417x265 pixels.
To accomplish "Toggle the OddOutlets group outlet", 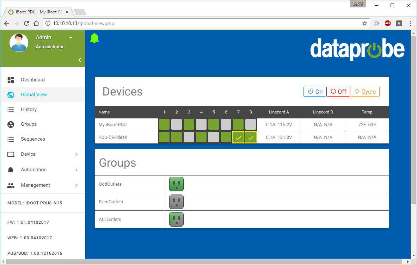I will 176,184.
